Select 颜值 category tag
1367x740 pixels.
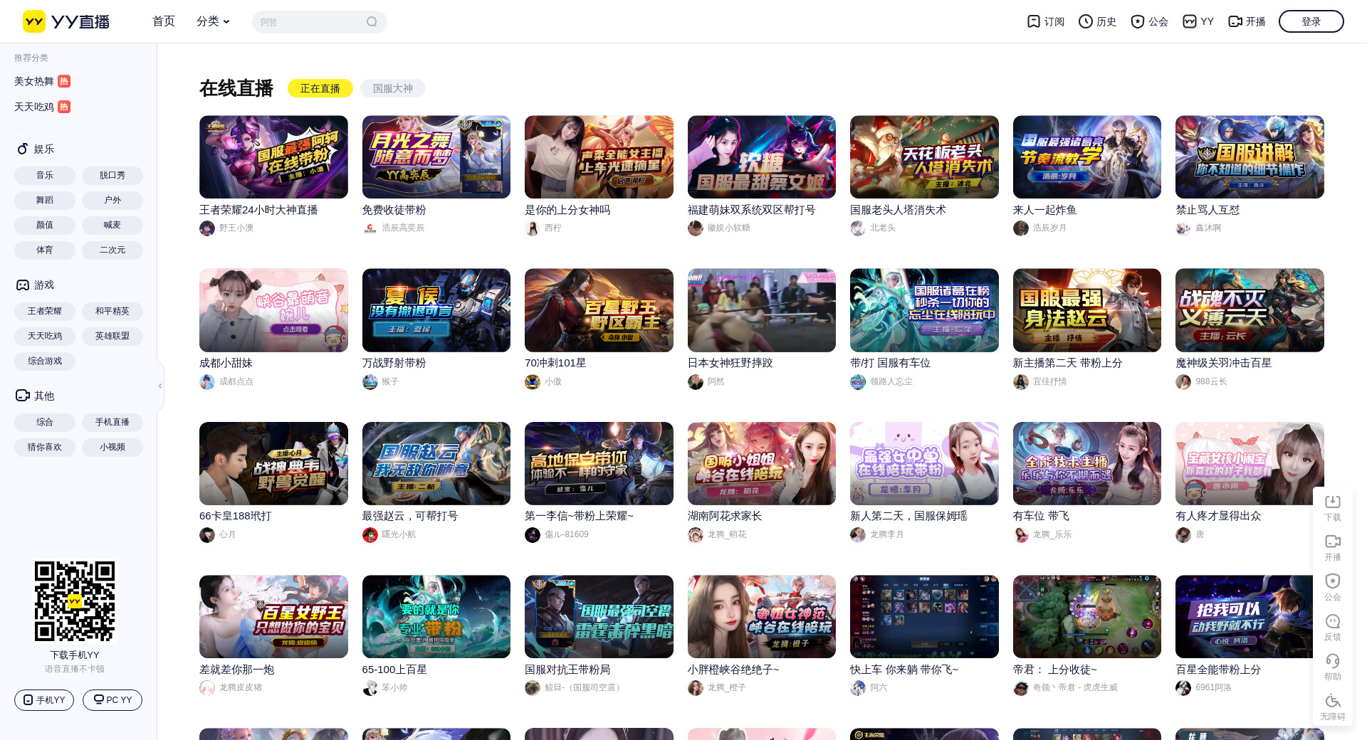point(45,225)
